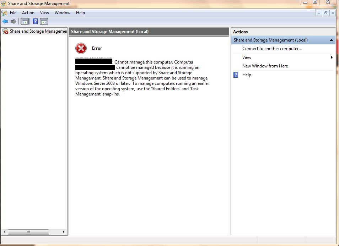Open the File menu
The image size is (339, 246).
(x=13, y=13)
